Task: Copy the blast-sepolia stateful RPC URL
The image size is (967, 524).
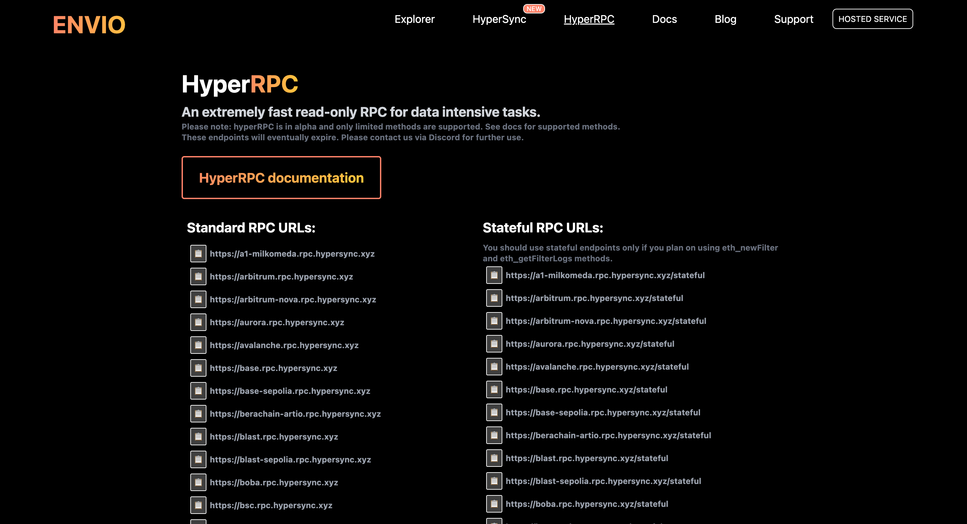Action: (x=494, y=481)
